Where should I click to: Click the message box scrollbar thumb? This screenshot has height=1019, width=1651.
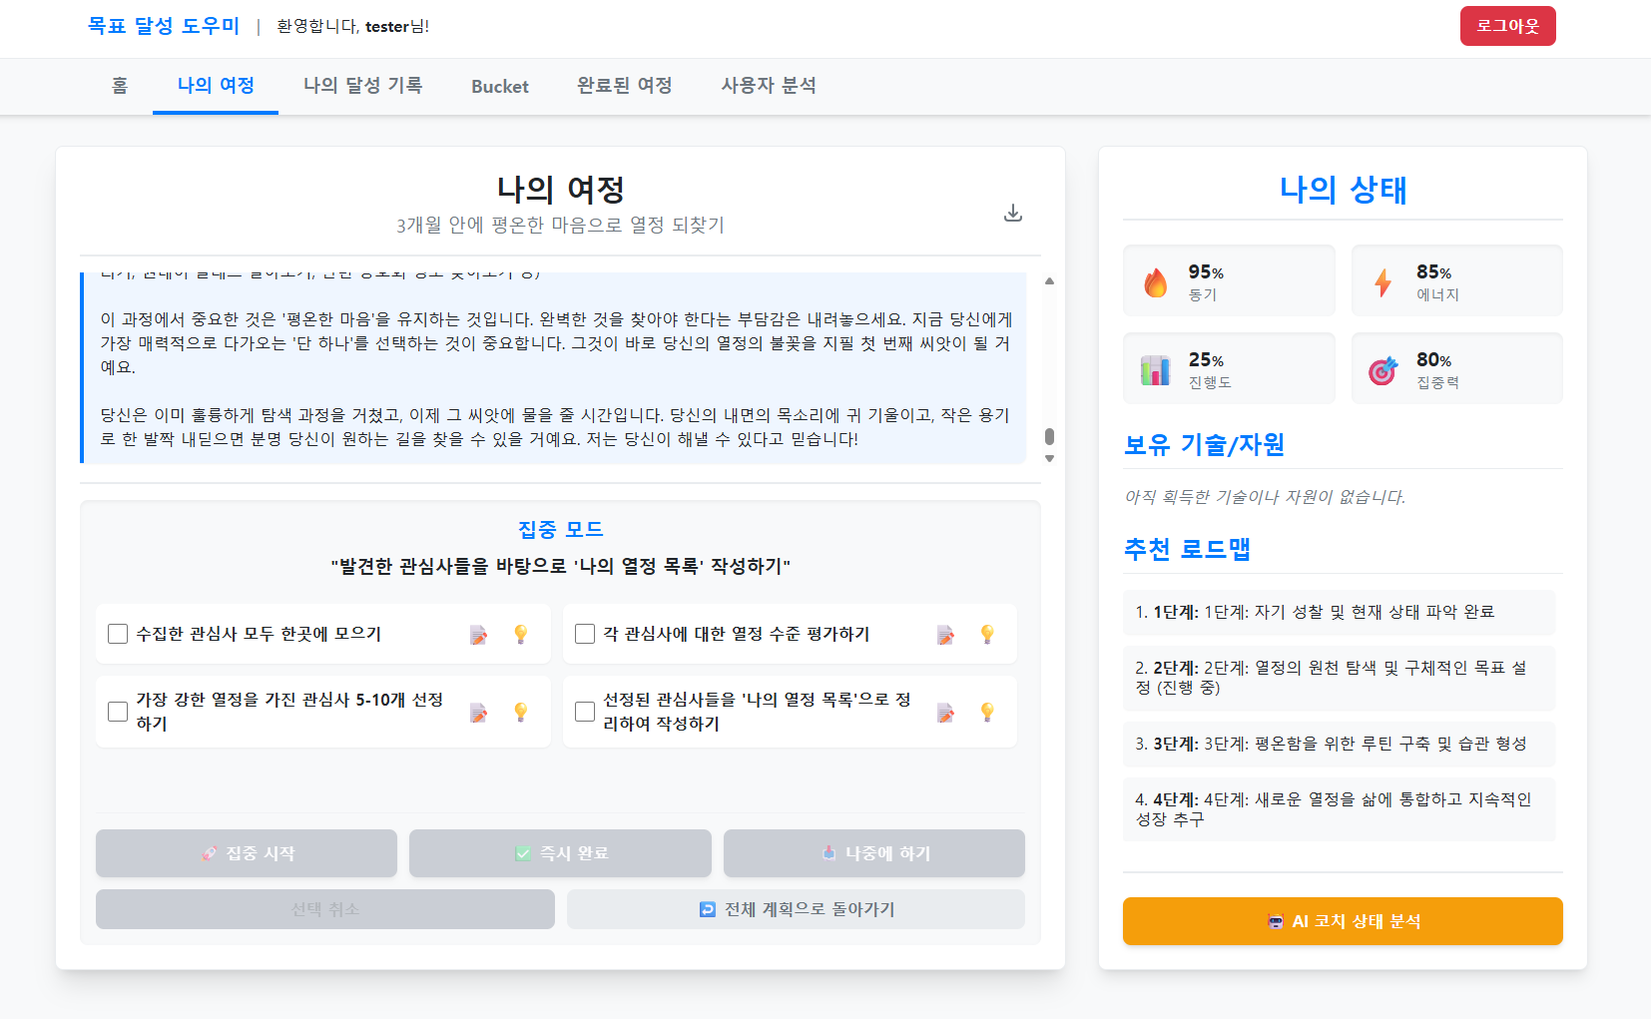point(1049,436)
